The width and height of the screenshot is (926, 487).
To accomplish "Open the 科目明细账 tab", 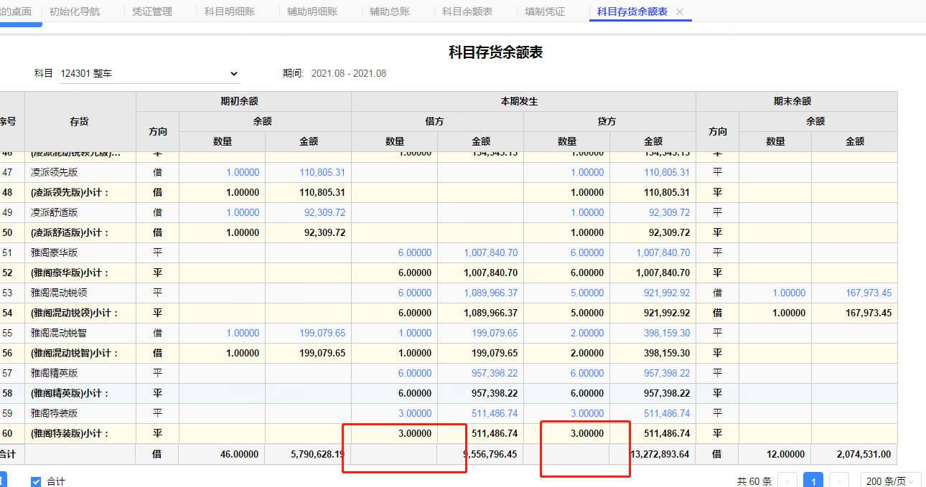I will (230, 11).
